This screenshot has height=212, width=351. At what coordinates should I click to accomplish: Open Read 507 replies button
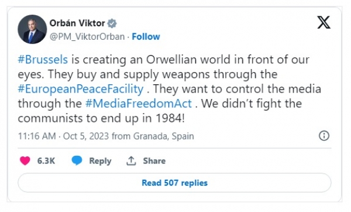174,183
